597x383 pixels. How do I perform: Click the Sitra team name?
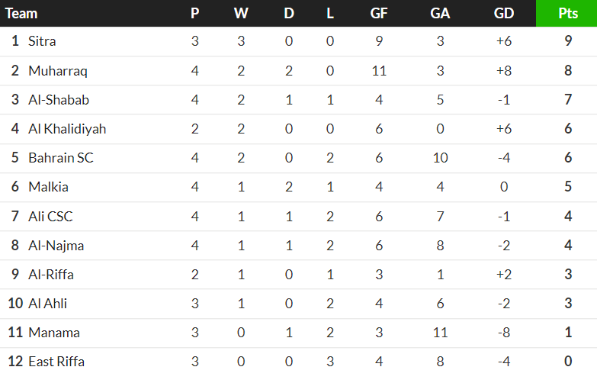[x=42, y=41]
